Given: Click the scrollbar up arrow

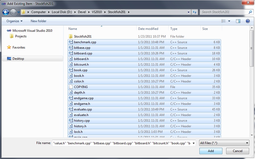Looking at the screenshot, I should (252, 28).
